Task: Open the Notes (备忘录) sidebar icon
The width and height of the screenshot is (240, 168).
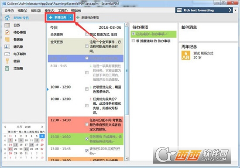Action: point(7,39)
